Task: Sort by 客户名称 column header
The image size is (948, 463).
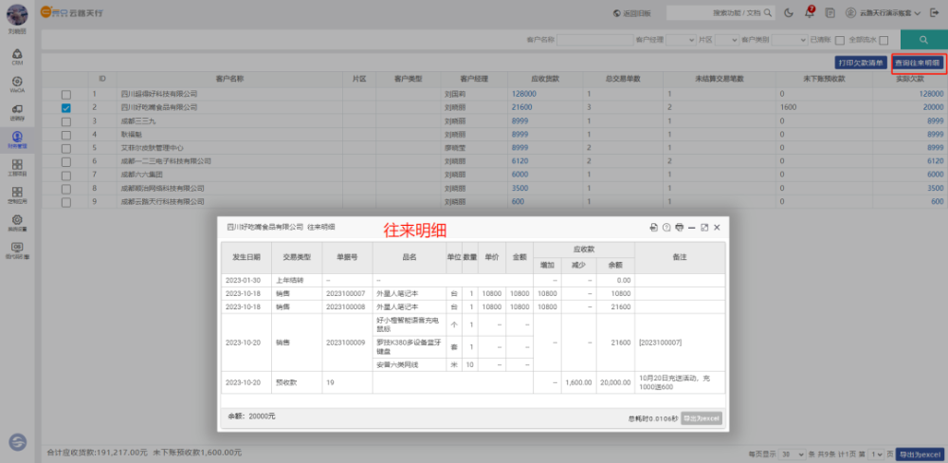Action: point(229,79)
